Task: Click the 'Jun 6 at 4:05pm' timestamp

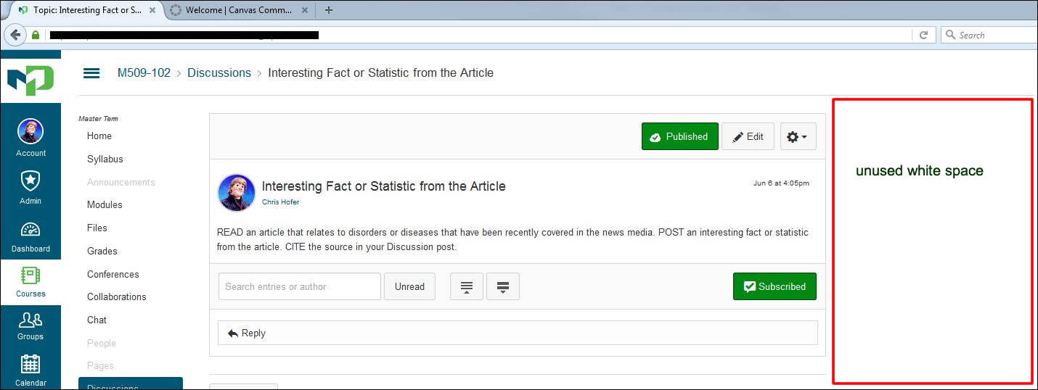Action: point(781,183)
